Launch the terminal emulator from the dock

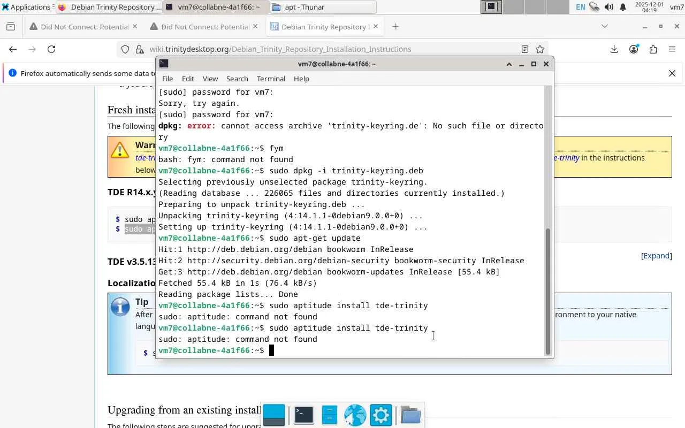coord(303,415)
